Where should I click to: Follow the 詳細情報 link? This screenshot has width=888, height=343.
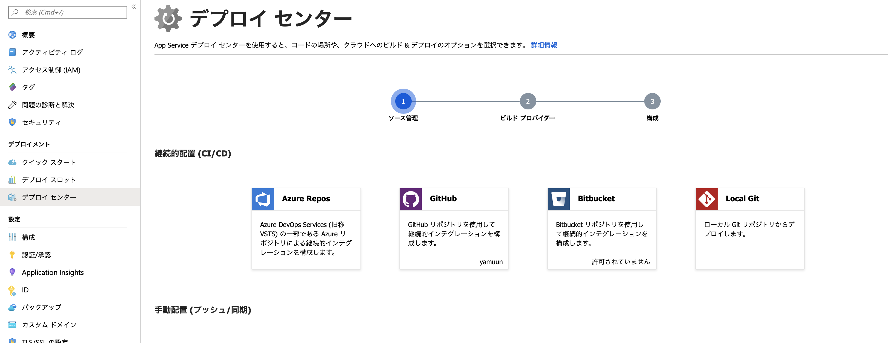pos(544,45)
